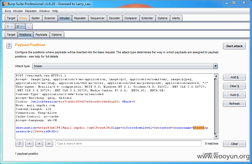Click the highlighted §test§ payload position
The height and width of the screenshot is (164, 252).
[198, 128]
